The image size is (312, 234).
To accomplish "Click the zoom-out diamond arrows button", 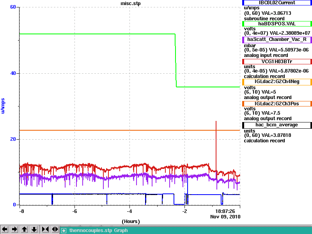I will (55, 229).
